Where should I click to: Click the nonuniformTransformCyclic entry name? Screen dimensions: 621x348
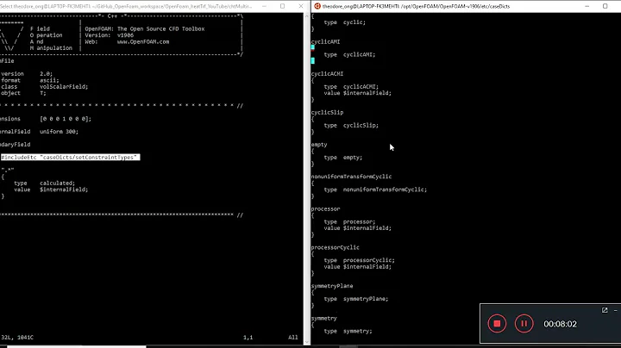(x=351, y=177)
